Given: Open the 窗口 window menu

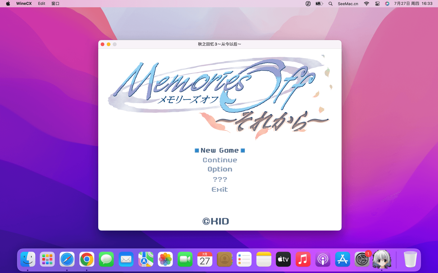Looking at the screenshot, I should click(x=55, y=4).
